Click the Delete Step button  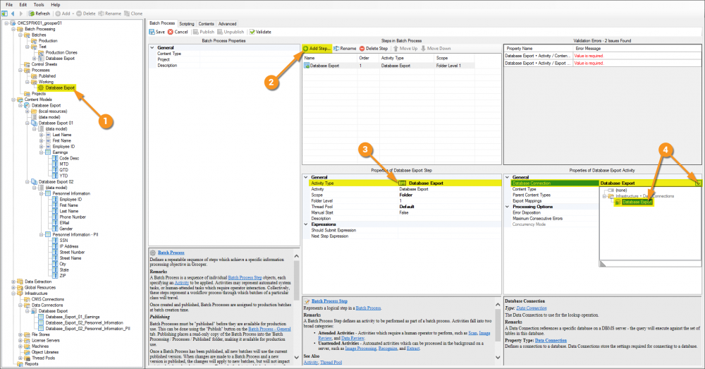click(374, 48)
